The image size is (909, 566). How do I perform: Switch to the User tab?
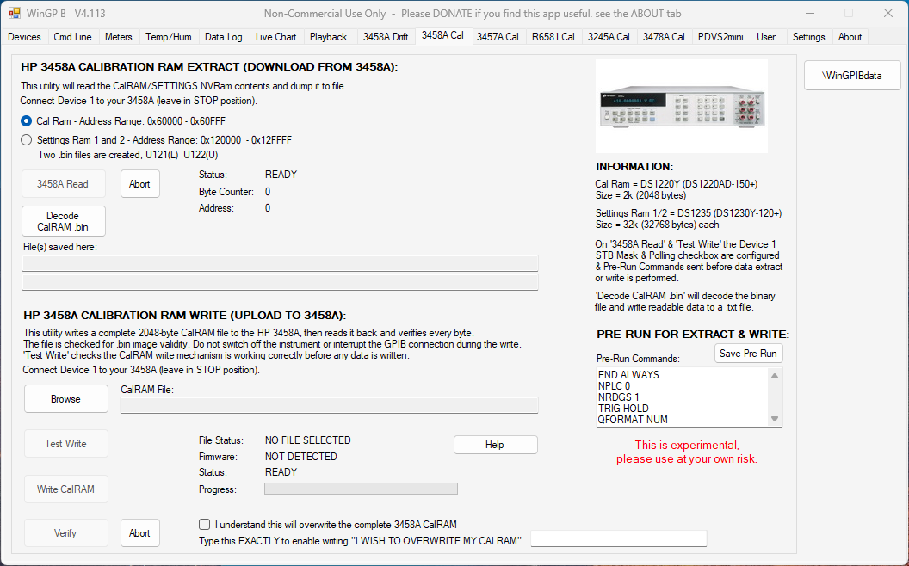tap(766, 36)
